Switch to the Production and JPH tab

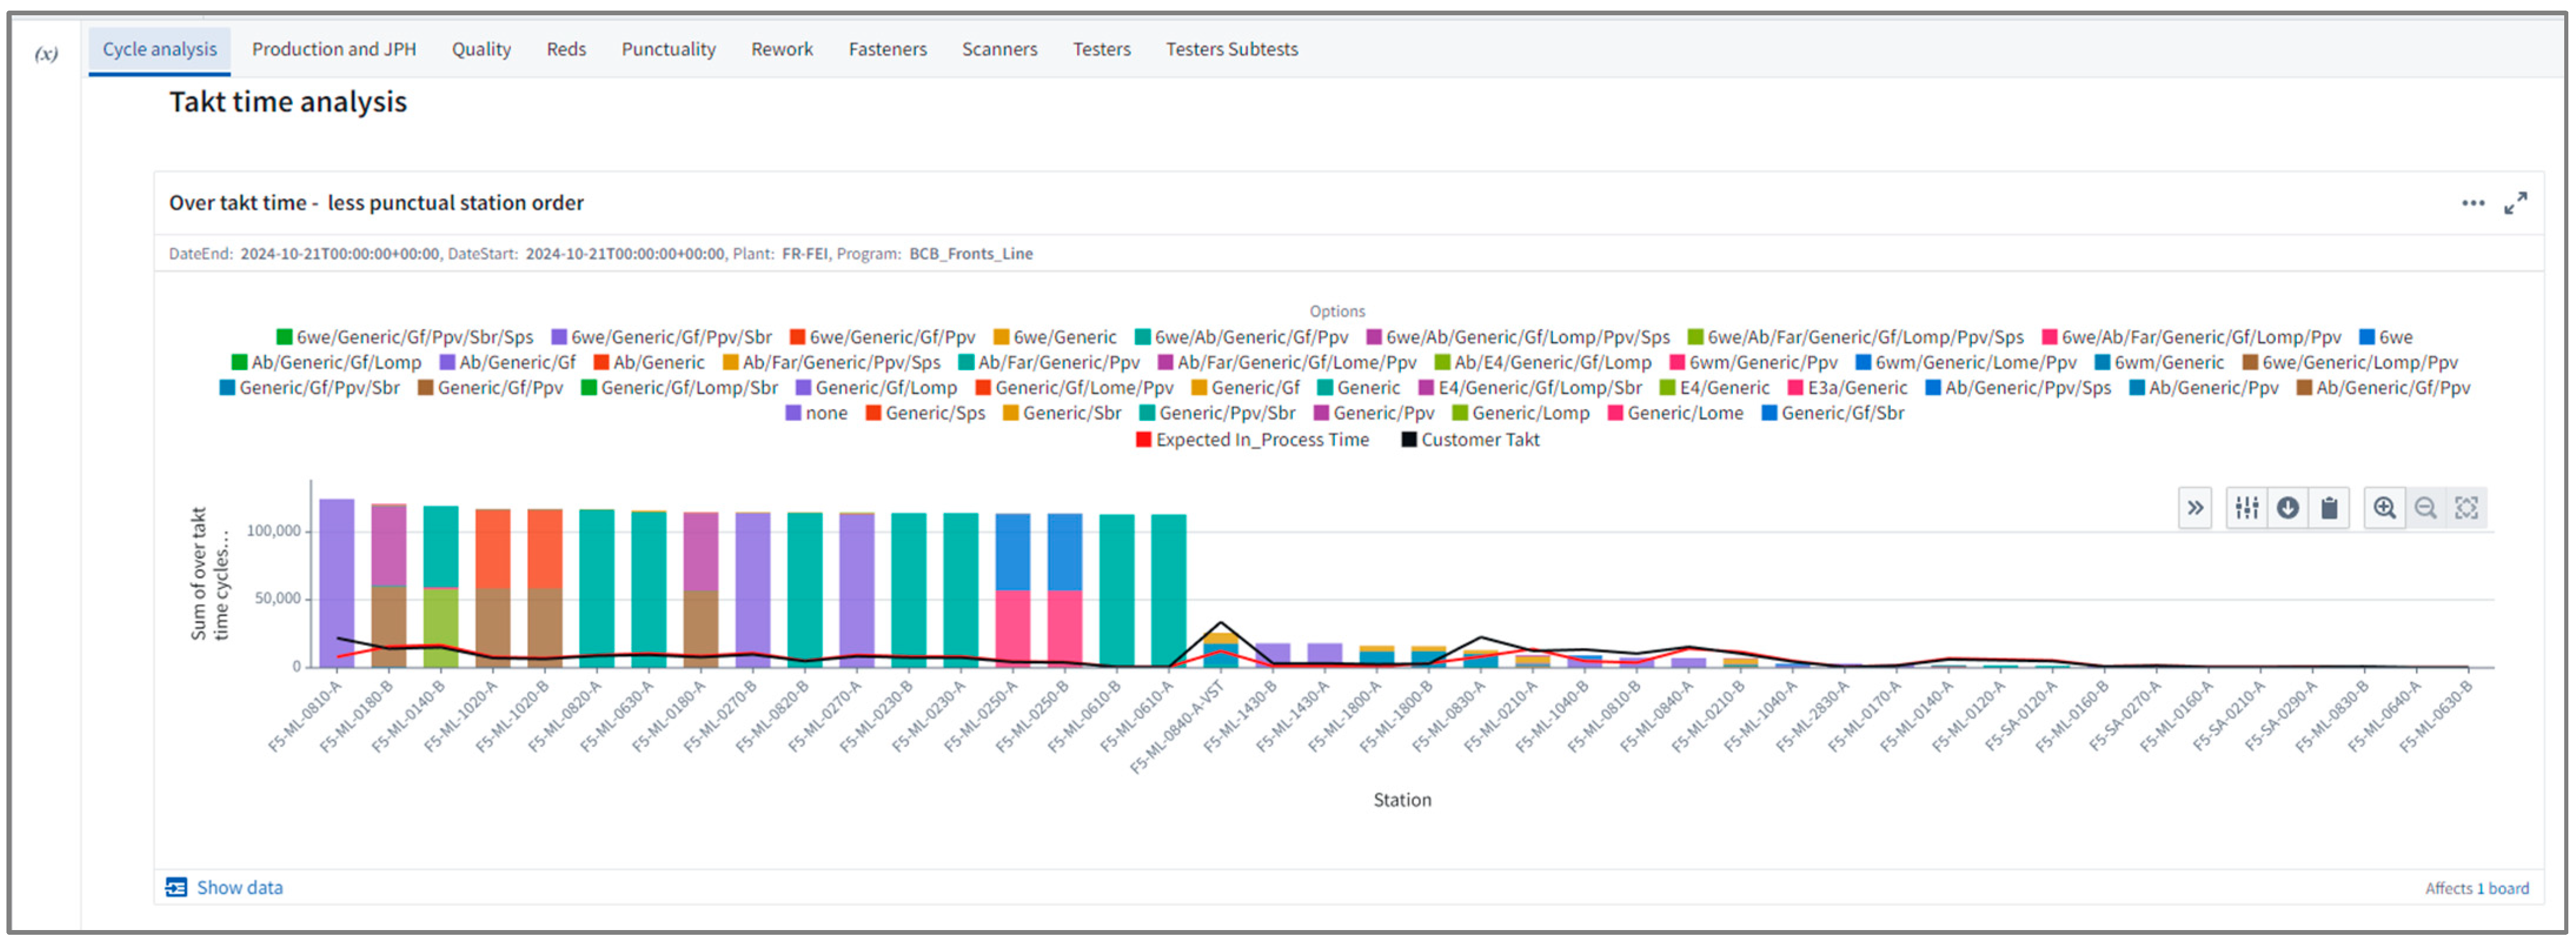(x=333, y=49)
